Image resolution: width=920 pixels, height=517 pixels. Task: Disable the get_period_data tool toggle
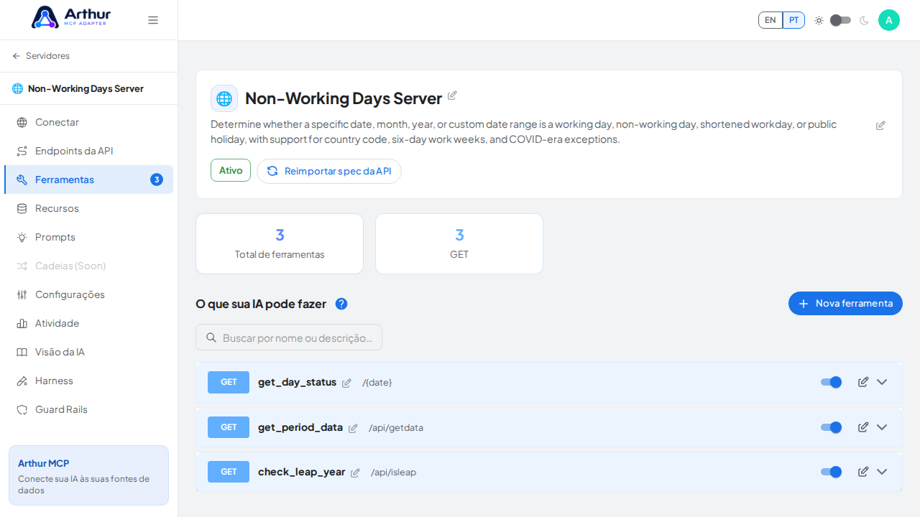coord(832,427)
